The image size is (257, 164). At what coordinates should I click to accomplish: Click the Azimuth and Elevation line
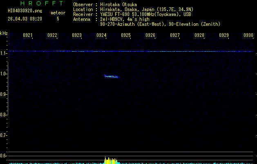pos(160,24)
